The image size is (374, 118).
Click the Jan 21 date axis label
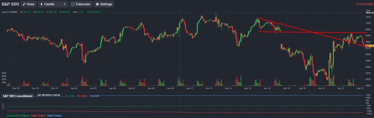pyautogui.click(x=322, y=88)
